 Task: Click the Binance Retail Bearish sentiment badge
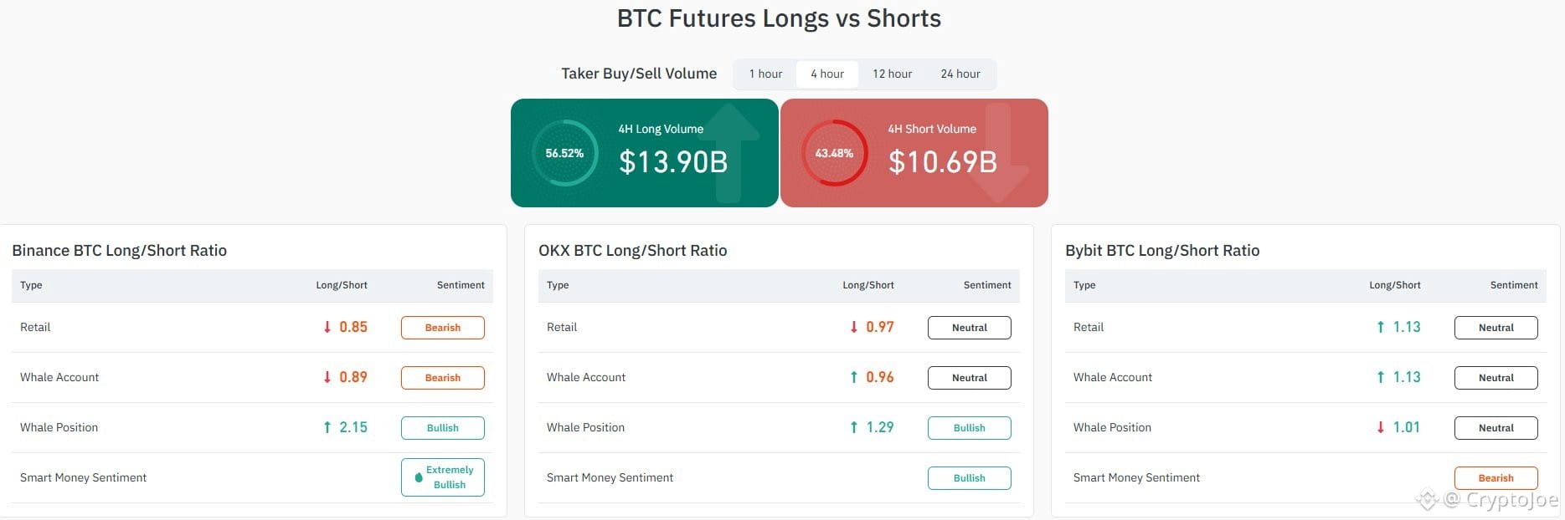(x=443, y=328)
